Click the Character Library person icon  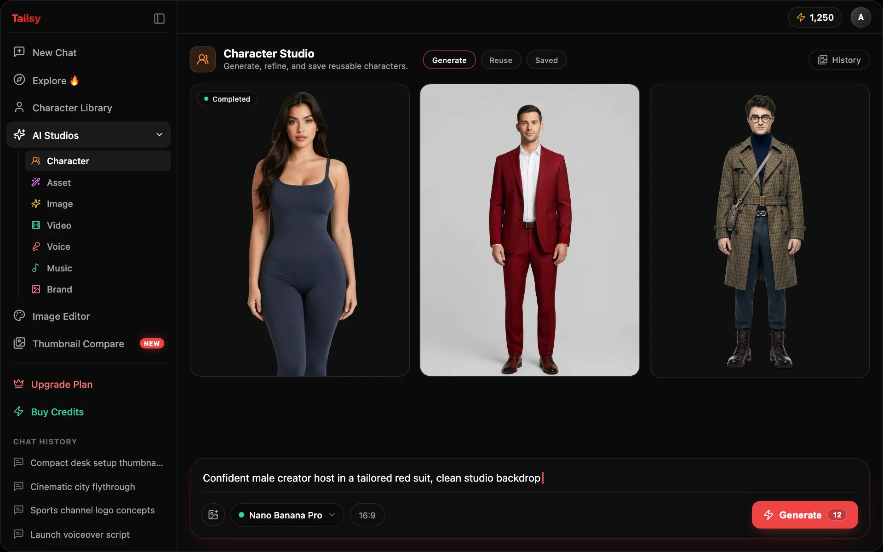pos(19,107)
